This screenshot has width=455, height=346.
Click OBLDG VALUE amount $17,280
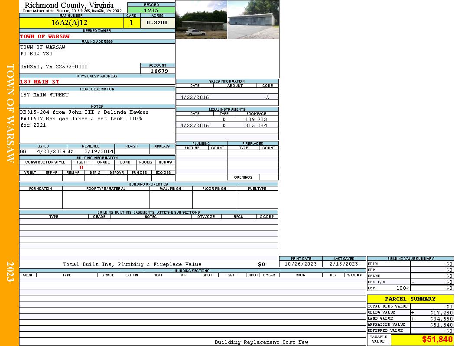click(442, 313)
